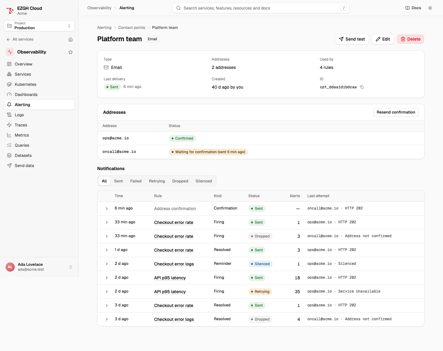This screenshot has width=443, height=351.
Task: Open the Project Production selector
Action: pyautogui.click(x=39, y=26)
